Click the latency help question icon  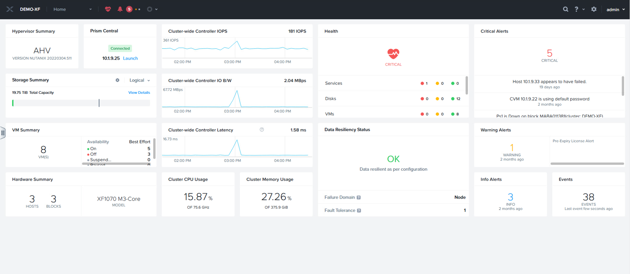[262, 130]
